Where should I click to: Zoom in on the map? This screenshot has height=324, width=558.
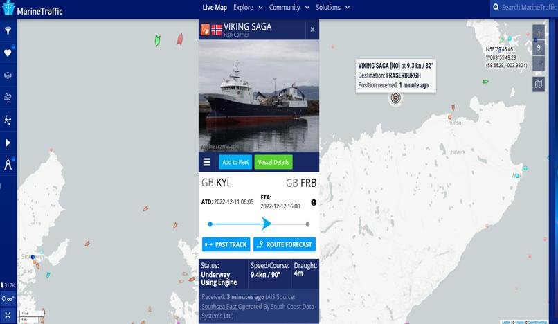tap(539, 33)
